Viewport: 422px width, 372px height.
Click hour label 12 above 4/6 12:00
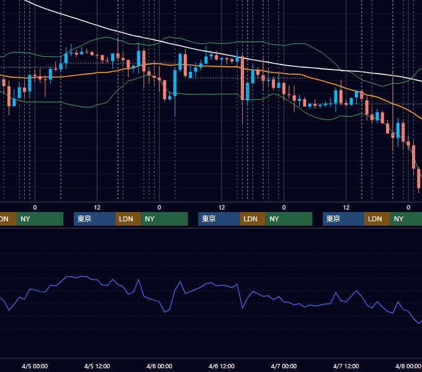[222, 208]
